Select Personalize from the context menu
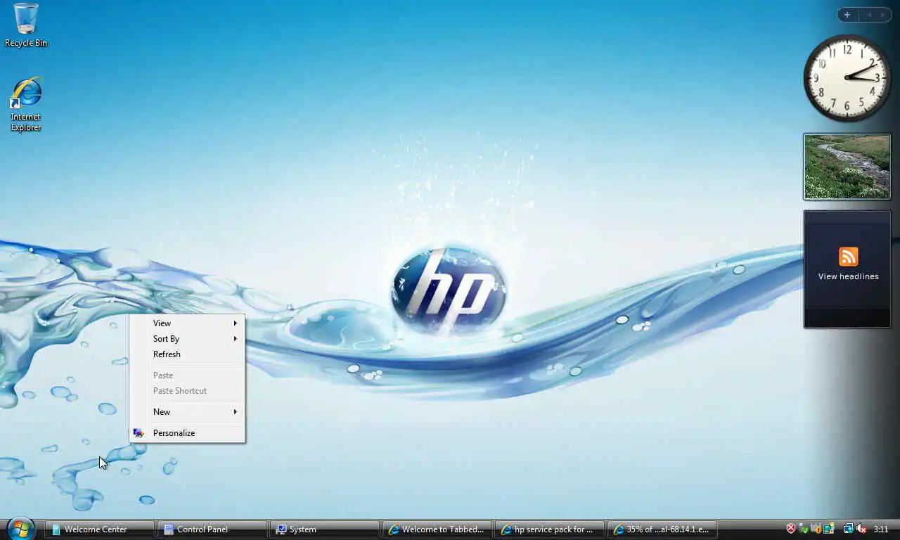 coord(187,433)
